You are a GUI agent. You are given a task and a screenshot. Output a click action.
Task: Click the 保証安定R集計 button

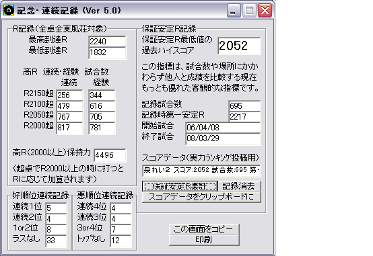[x=180, y=186]
